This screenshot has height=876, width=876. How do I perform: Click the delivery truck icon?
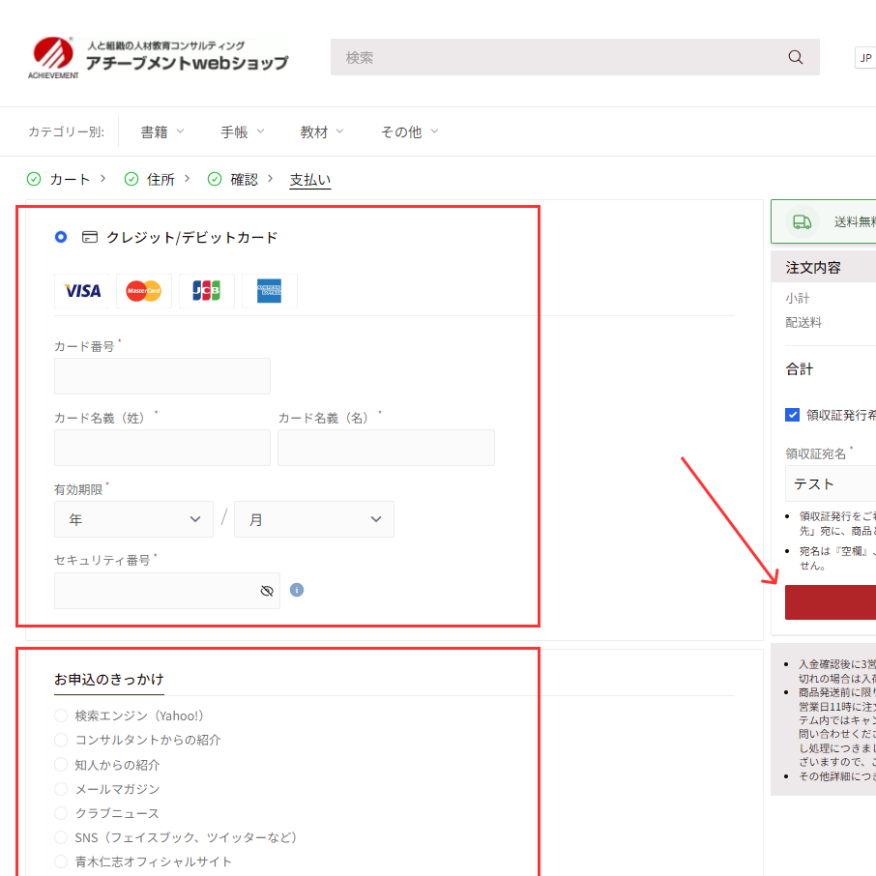tap(802, 221)
